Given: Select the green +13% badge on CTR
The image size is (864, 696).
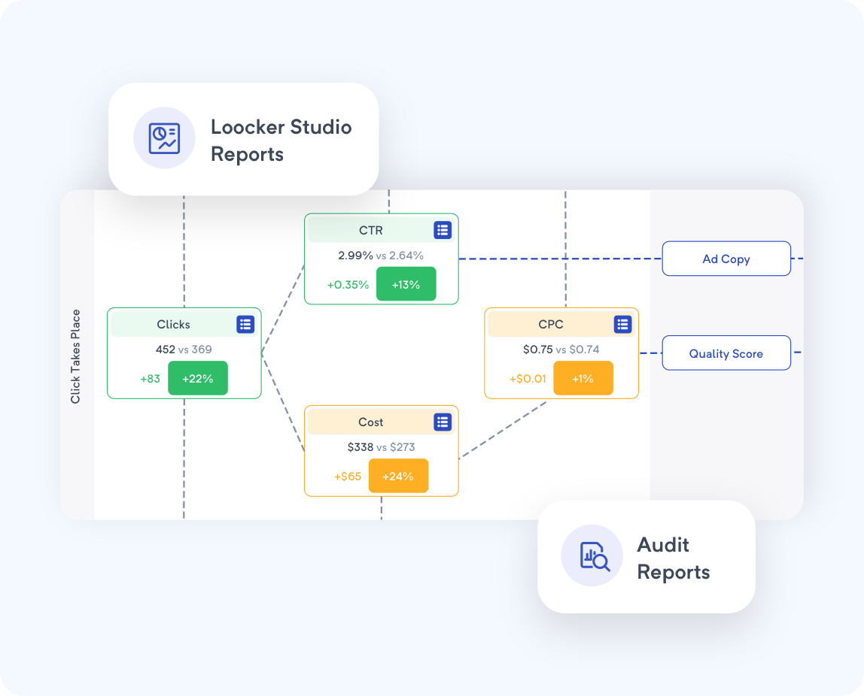Looking at the screenshot, I should 406,284.
